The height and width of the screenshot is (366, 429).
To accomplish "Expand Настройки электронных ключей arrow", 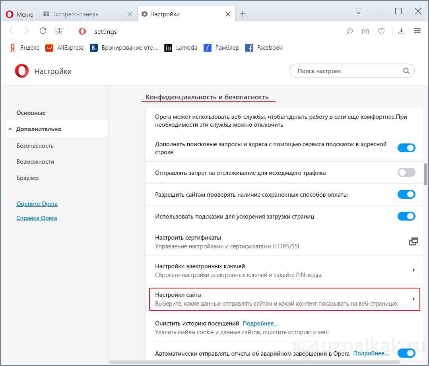I will pyautogui.click(x=413, y=270).
